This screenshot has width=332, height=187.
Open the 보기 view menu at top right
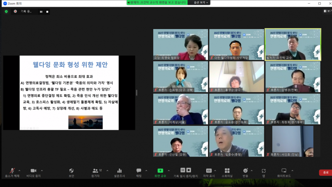point(326,11)
